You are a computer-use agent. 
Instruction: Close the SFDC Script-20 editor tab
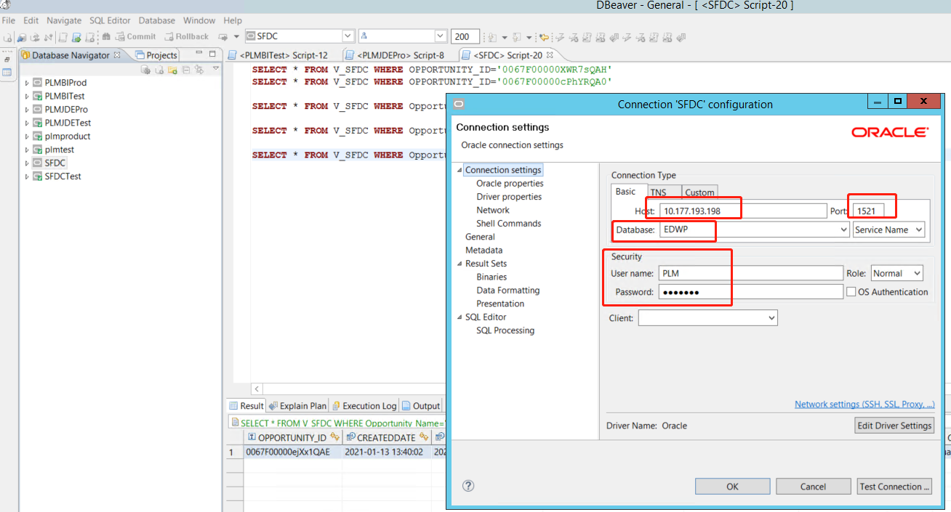click(x=550, y=54)
